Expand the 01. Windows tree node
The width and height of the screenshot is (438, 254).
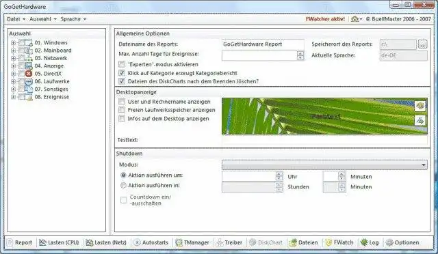(x=13, y=42)
